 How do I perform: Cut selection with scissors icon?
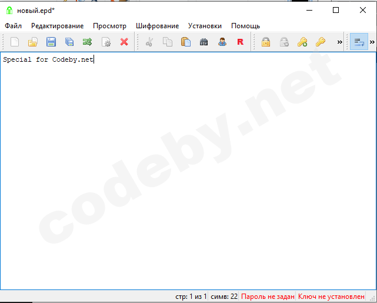pos(149,42)
